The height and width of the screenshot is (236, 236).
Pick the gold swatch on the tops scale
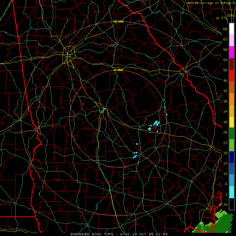[232, 111]
